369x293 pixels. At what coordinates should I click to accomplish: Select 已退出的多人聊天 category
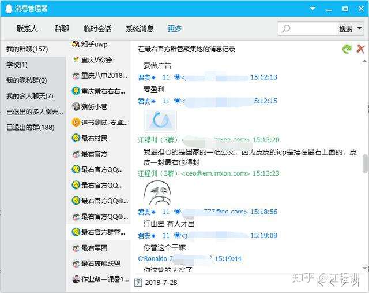pos(33,112)
